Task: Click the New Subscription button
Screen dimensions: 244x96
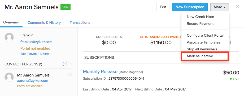Action: [190, 7]
